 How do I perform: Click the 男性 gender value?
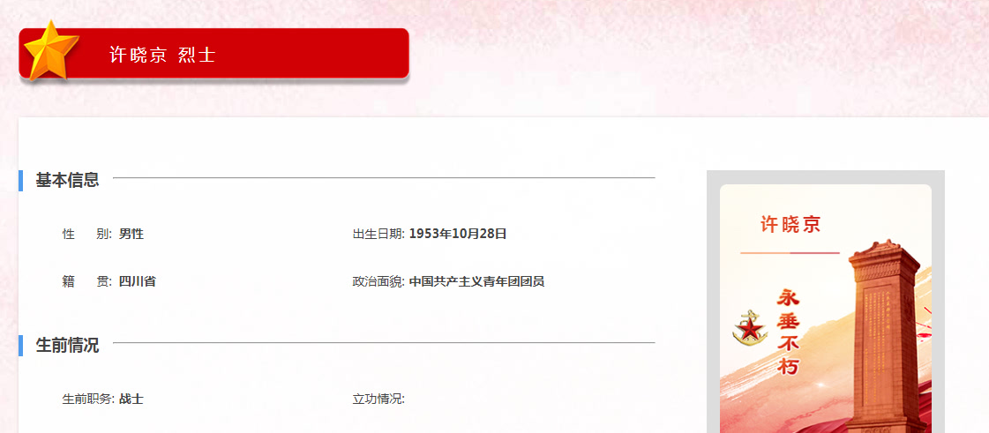tap(131, 235)
